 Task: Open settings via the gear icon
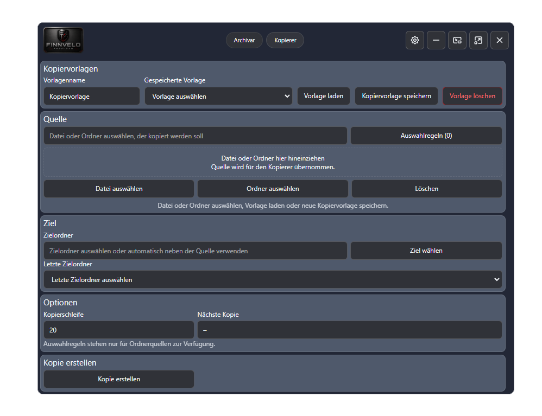click(415, 40)
